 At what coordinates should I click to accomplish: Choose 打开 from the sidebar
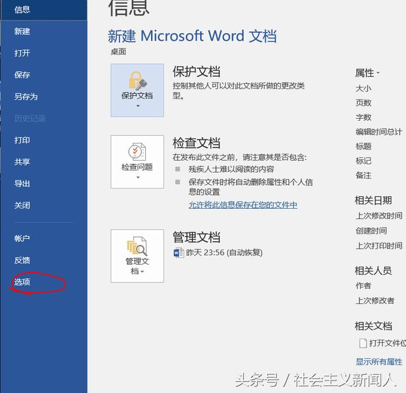click(44, 53)
